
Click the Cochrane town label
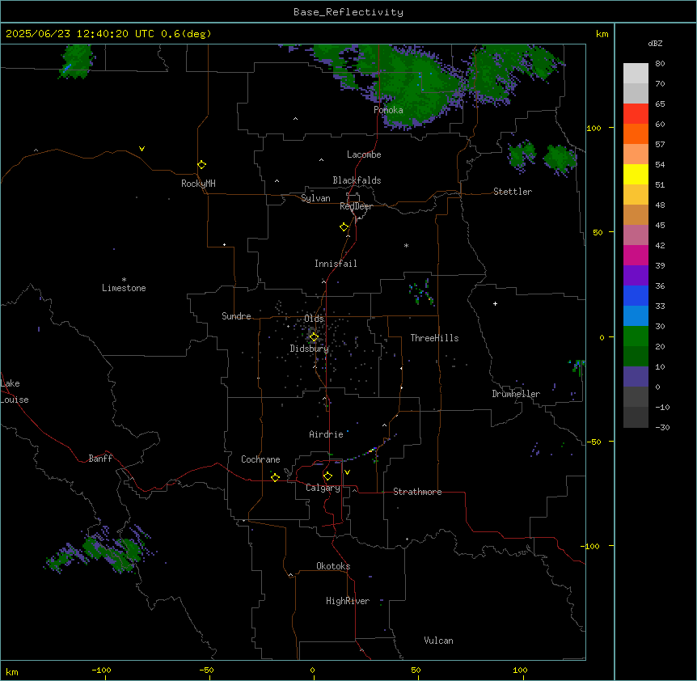click(260, 459)
